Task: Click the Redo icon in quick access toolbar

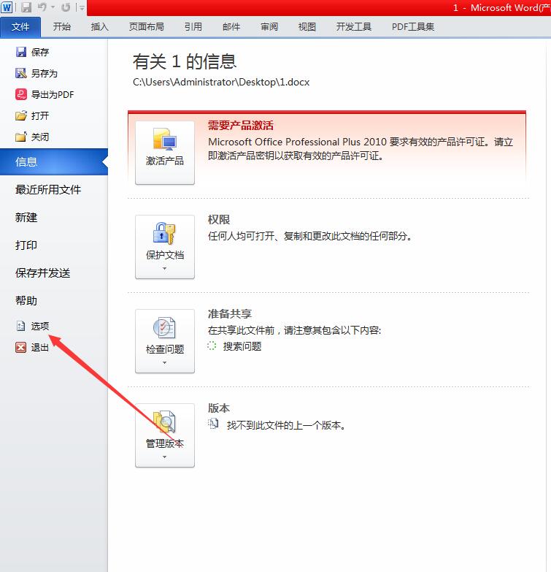Action: click(66, 7)
